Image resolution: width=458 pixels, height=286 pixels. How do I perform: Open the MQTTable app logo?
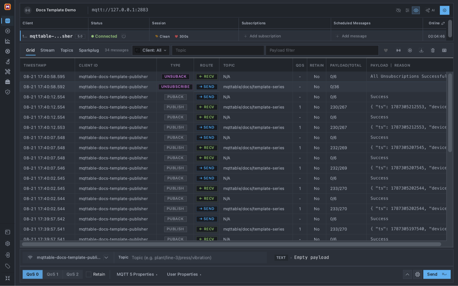[x=8, y=7]
